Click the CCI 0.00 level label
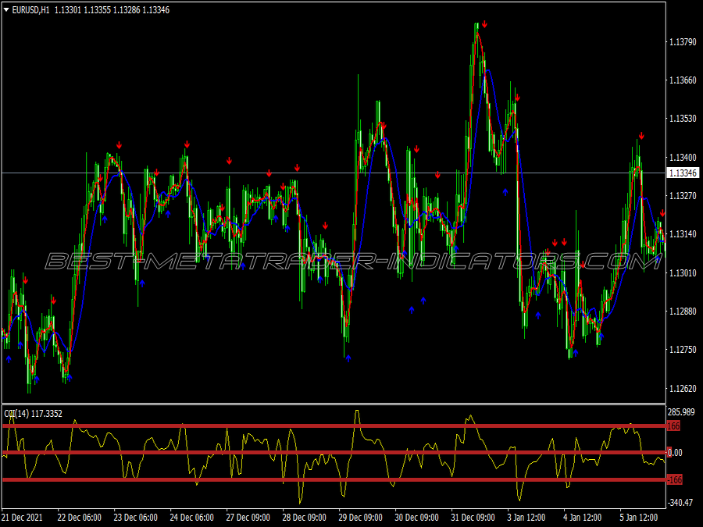The height and width of the screenshot is (527, 703). click(674, 453)
